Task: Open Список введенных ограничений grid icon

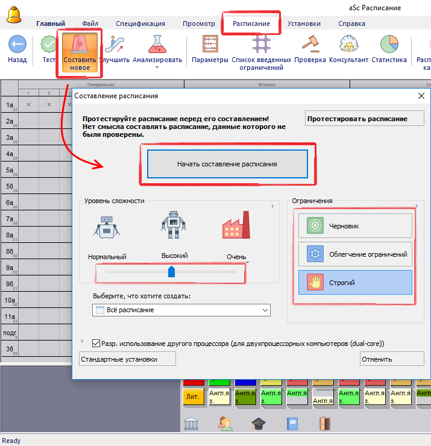Action: (x=262, y=45)
